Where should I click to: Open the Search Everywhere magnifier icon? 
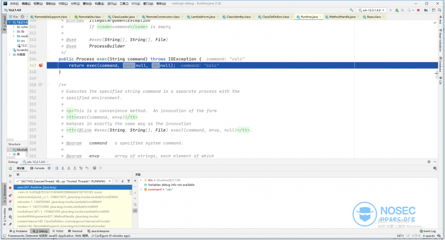[x=439, y=10]
